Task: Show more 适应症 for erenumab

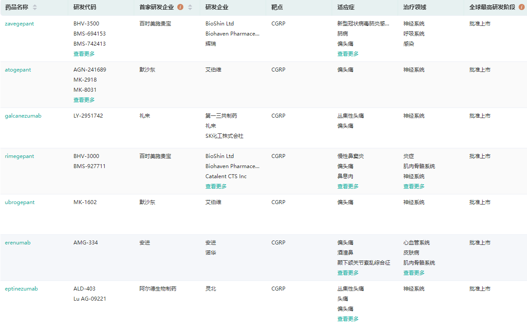Action: (348, 273)
